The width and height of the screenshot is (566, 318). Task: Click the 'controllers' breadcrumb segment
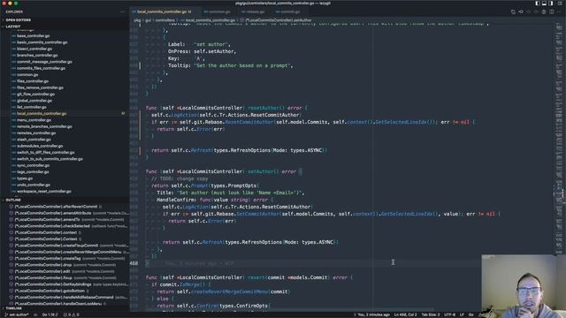(x=164, y=20)
